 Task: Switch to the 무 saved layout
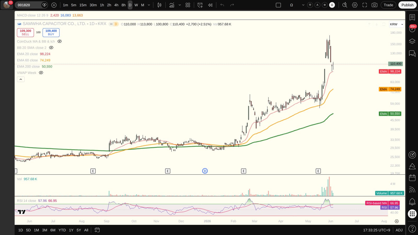click(310, 5)
